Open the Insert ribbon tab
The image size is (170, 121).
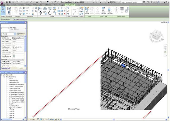[x=14, y=5]
